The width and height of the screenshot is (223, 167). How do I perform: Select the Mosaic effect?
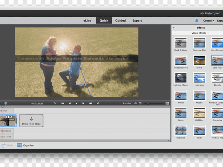click(199, 95)
